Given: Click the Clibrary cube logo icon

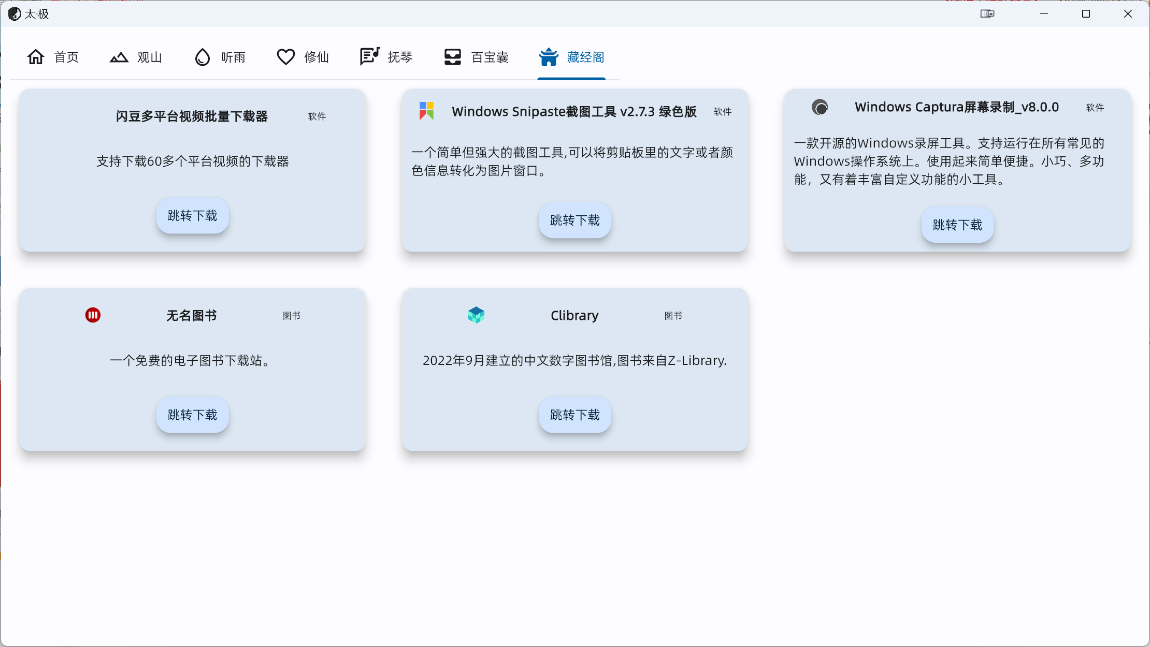Looking at the screenshot, I should pyautogui.click(x=476, y=315).
